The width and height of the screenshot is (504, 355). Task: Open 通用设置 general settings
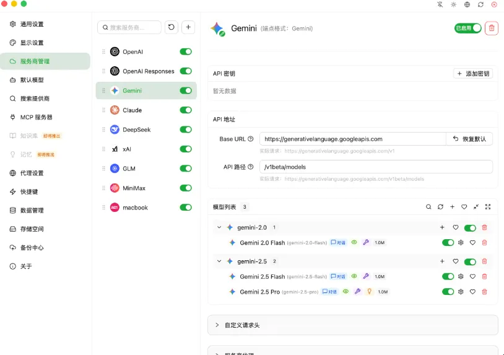click(45, 24)
